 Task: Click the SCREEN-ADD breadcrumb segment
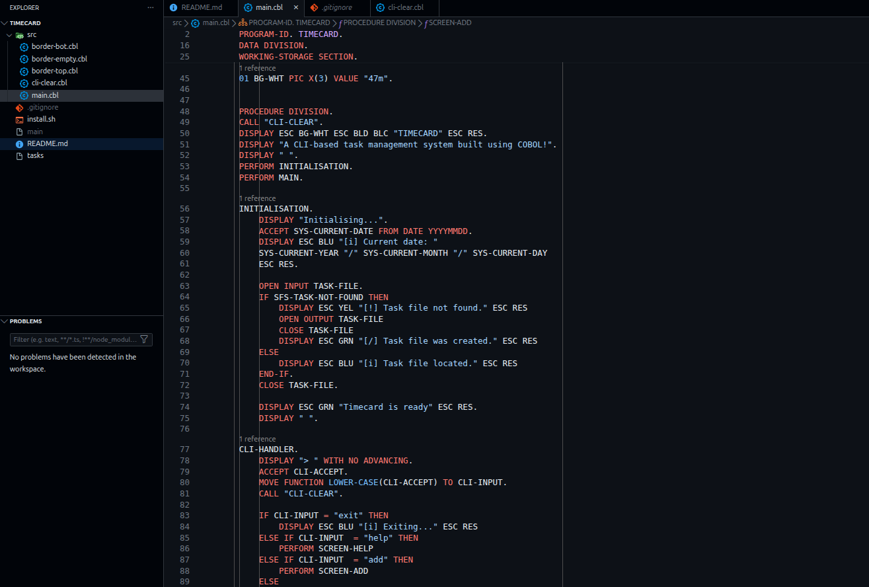[x=449, y=22]
